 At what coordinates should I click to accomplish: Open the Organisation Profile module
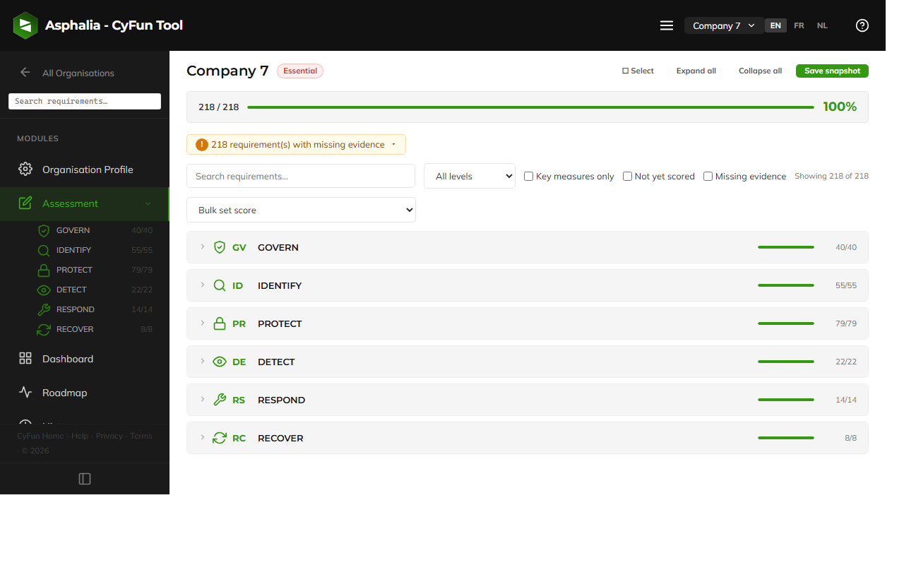(85, 169)
